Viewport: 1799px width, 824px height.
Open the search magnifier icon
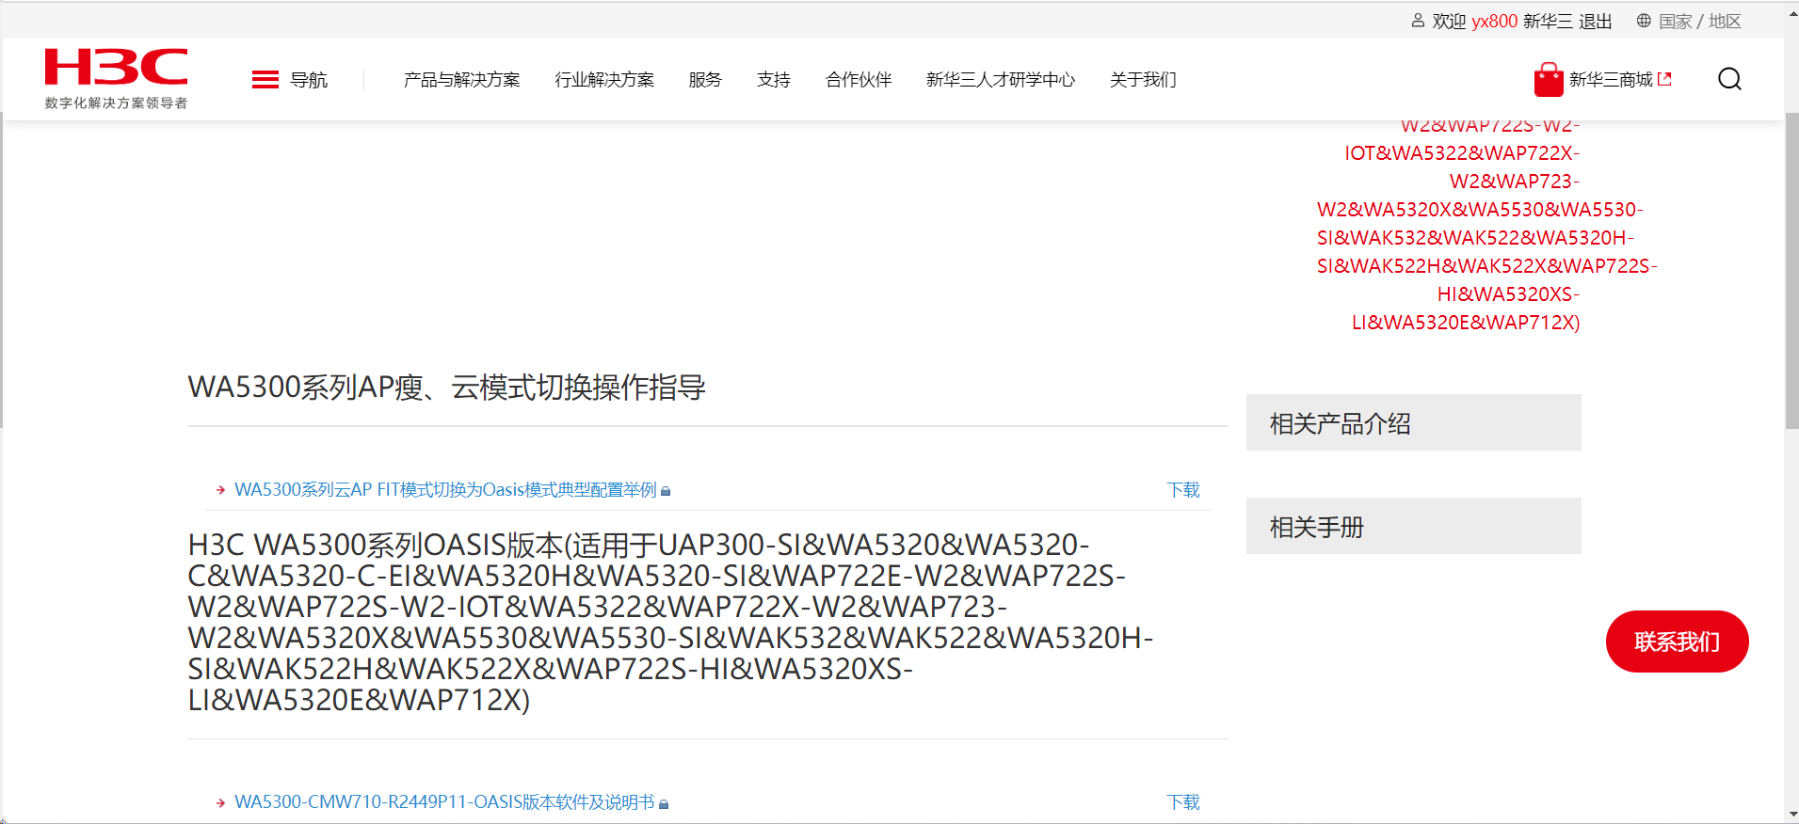(x=1729, y=79)
